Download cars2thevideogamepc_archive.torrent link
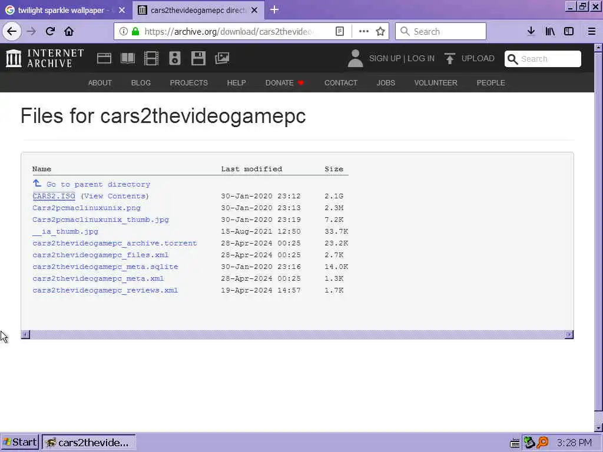 point(115,243)
